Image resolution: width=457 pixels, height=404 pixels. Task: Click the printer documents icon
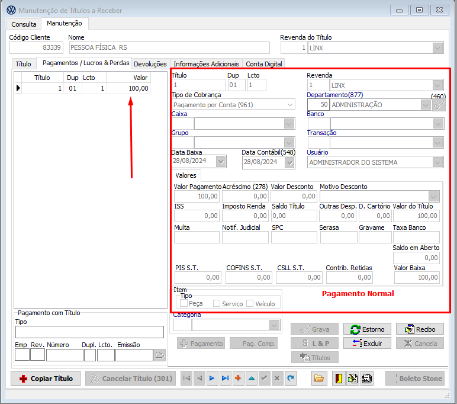[366, 379]
